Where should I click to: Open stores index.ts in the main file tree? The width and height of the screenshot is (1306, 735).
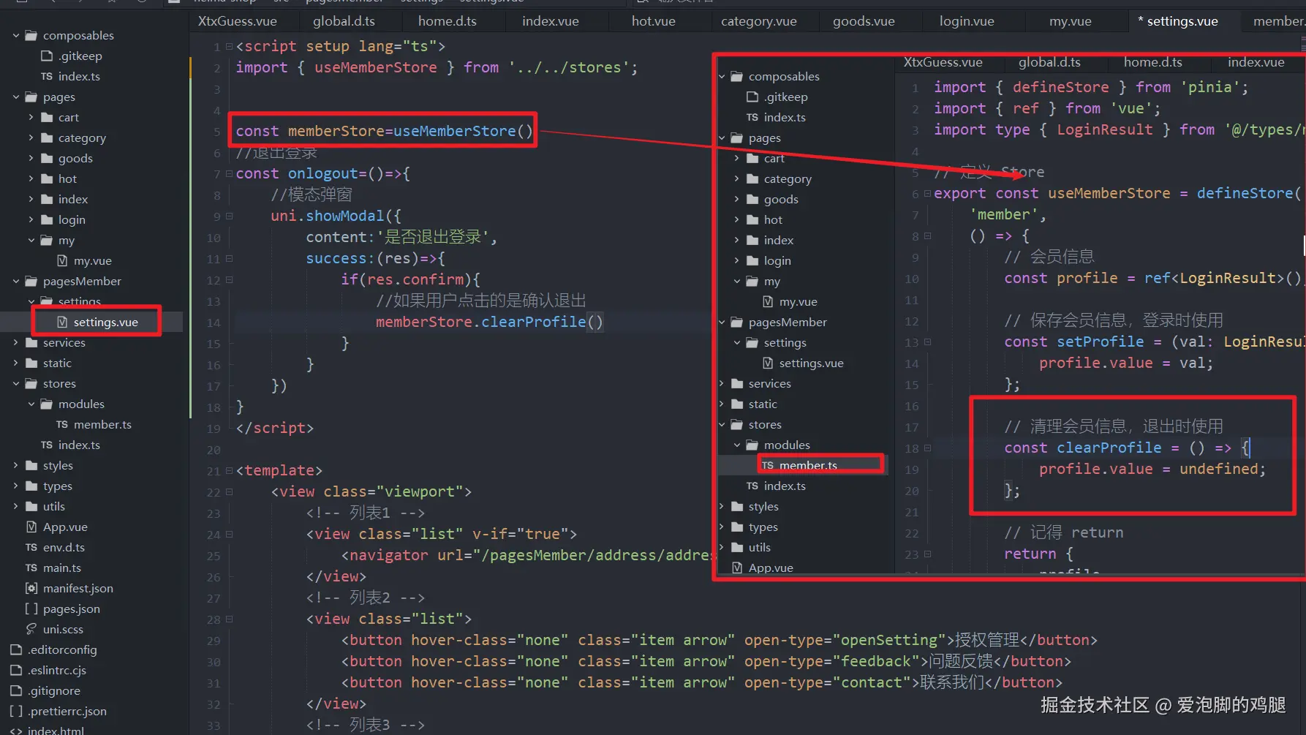click(79, 445)
